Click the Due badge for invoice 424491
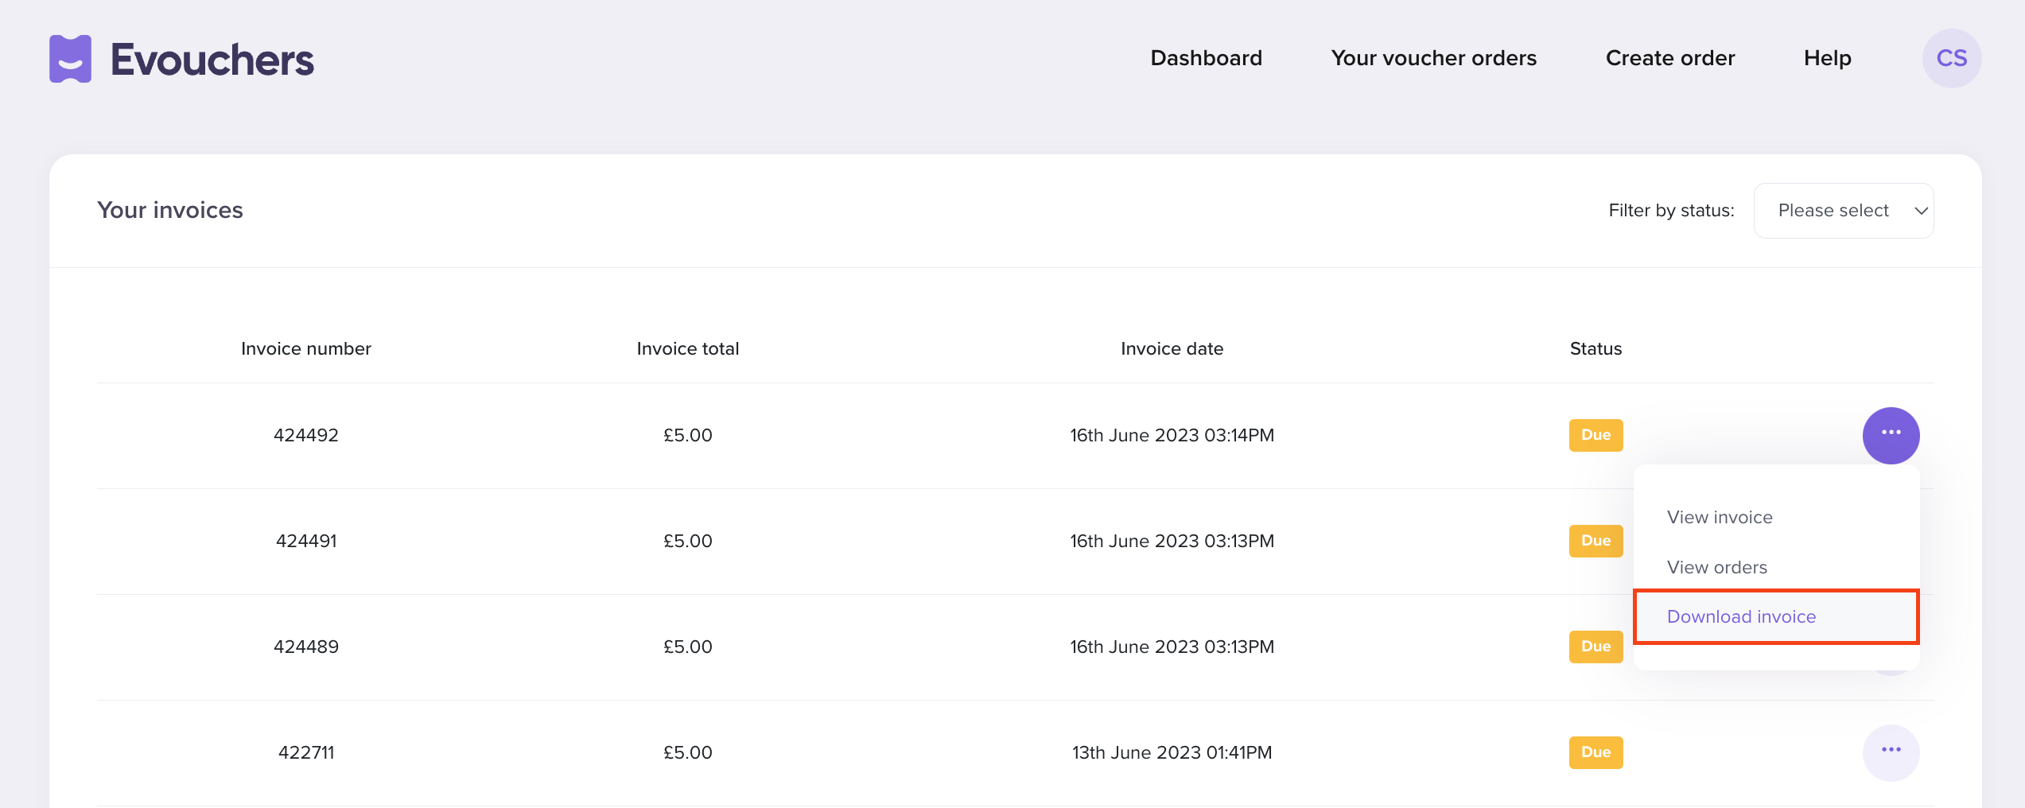 pyautogui.click(x=1596, y=541)
